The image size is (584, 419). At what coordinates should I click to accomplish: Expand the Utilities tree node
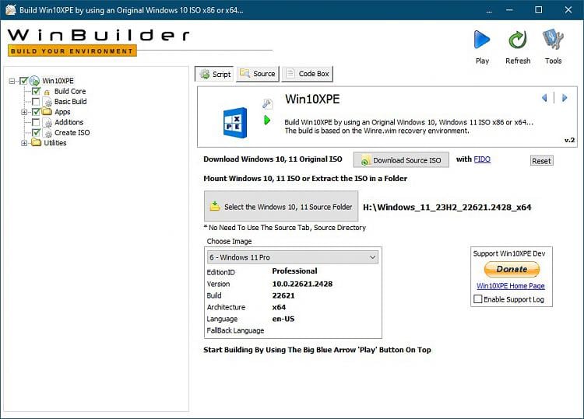point(24,143)
